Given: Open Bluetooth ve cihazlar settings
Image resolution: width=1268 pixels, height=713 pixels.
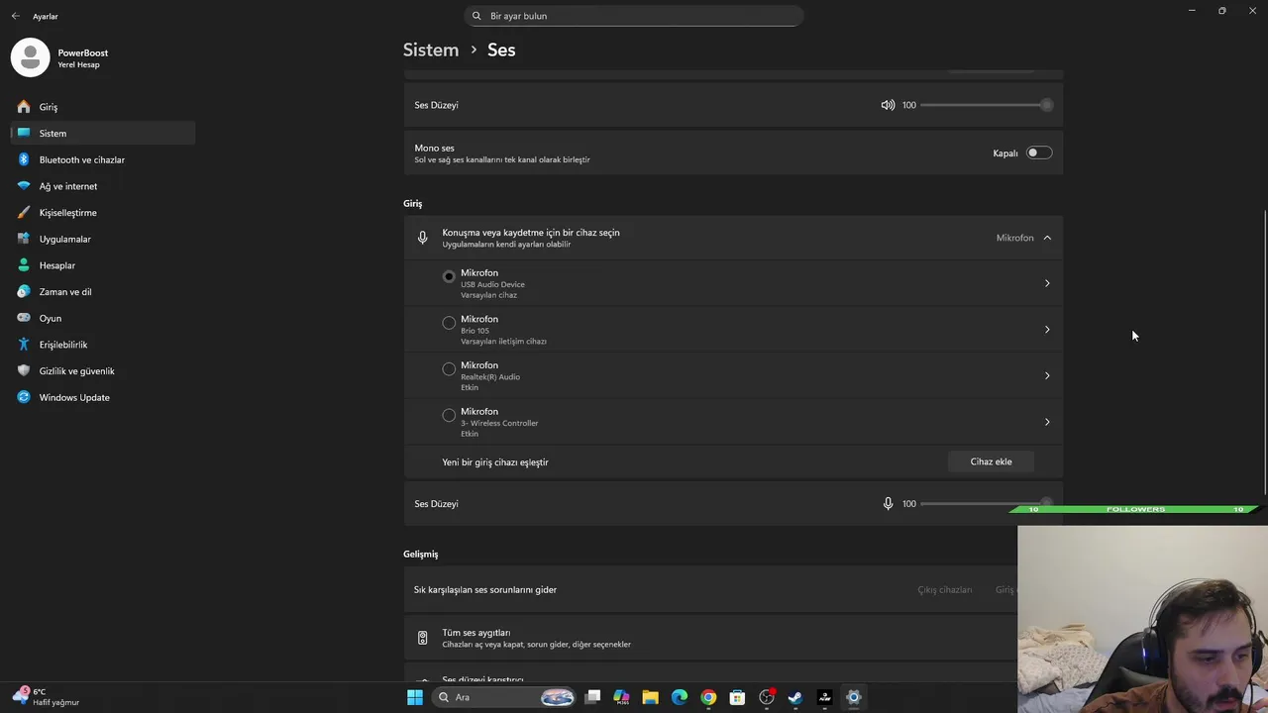Looking at the screenshot, I should (x=103, y=159).
